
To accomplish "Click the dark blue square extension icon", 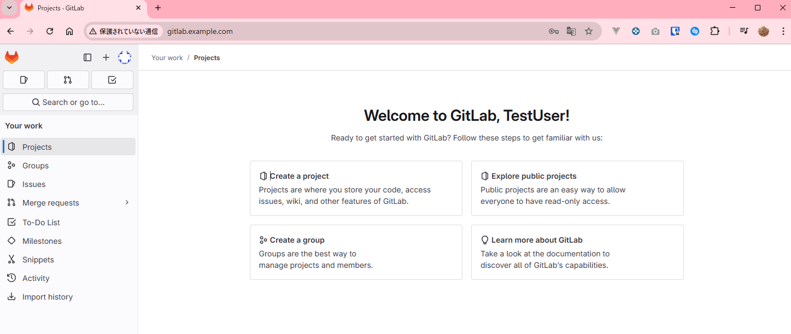I will (675, 31).
